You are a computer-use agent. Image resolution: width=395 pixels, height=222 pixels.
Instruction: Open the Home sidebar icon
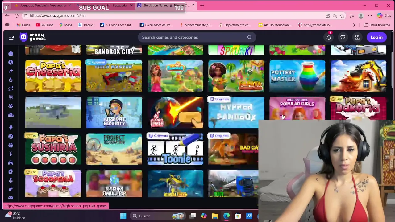point(11,54)
